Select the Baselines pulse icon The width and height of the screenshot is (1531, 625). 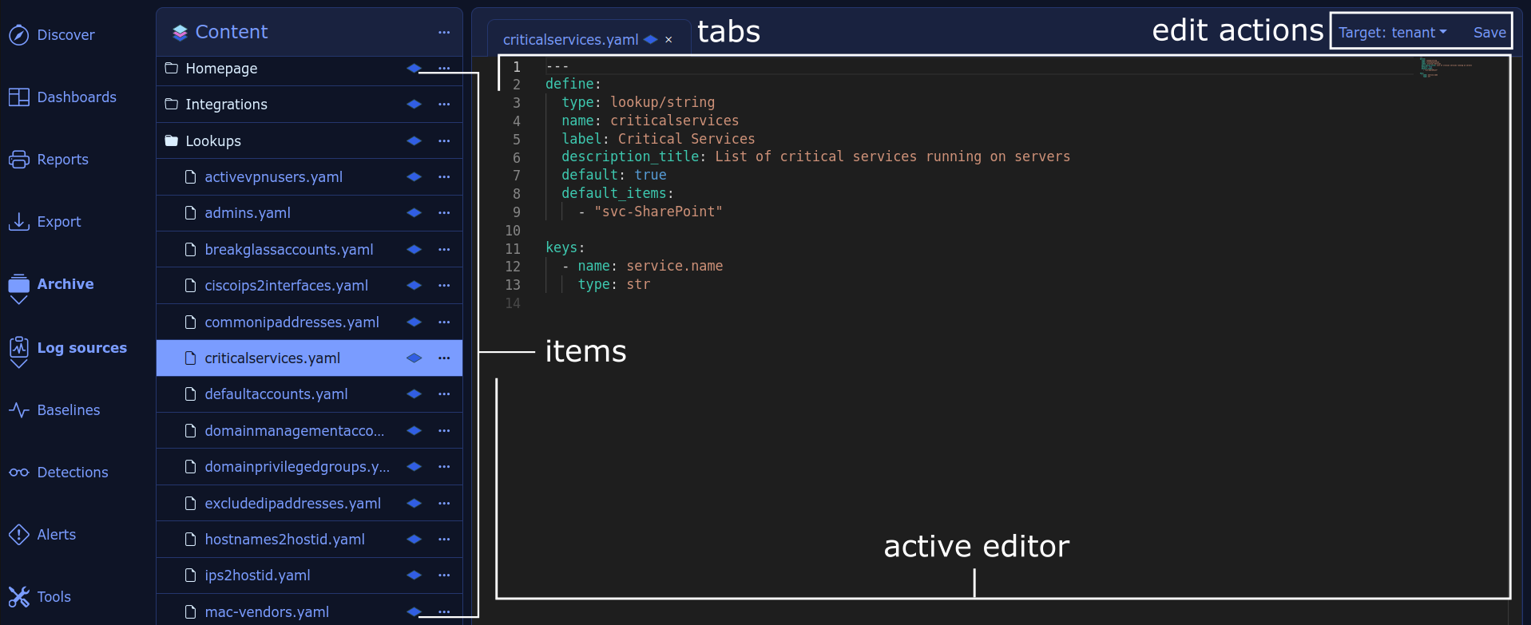[x=18, y=410]
